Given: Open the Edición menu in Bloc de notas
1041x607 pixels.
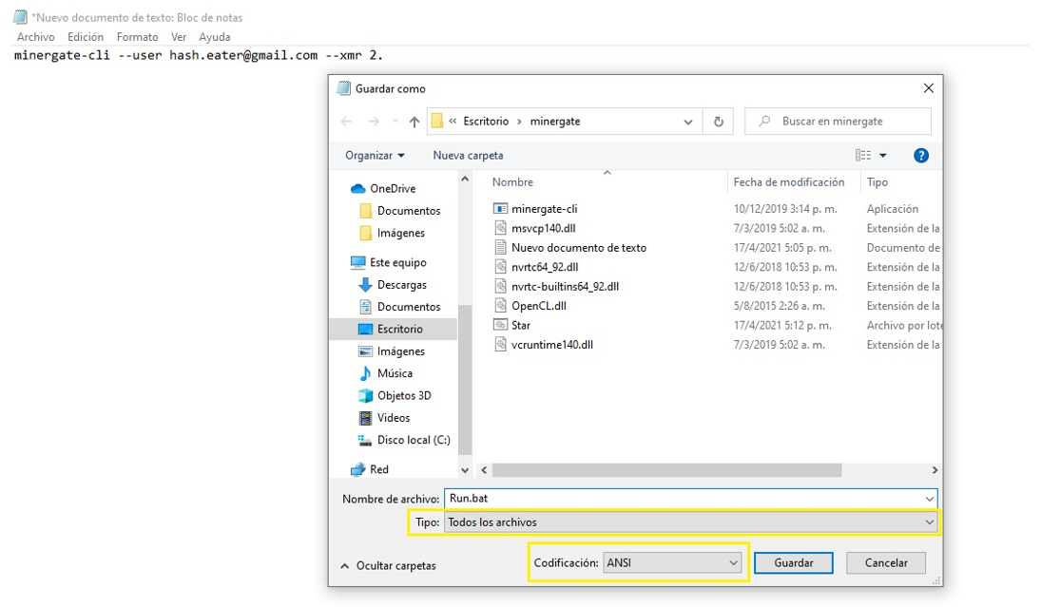Looking at the screenshot, I should click(86, 37).
